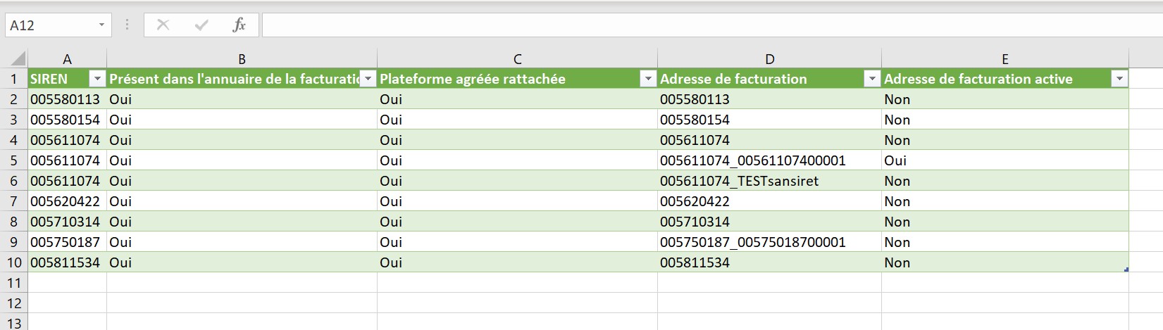Select cell 005620422 in SIREN column
This screenshot has height=330, width=1163.
[x=67, y=201]
